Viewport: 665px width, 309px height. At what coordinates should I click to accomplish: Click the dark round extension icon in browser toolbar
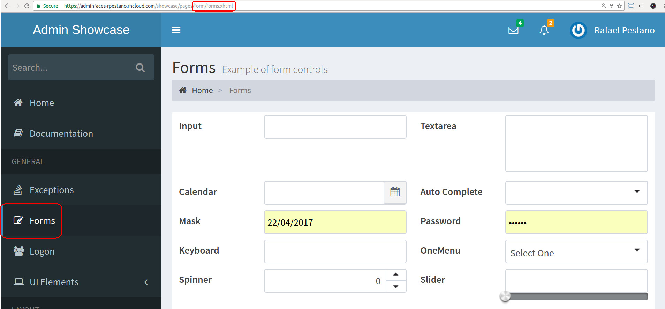(x=653, y=6)
